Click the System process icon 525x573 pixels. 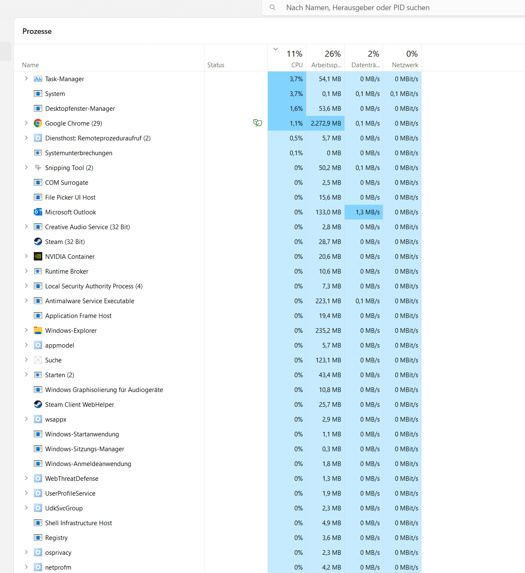(38, 94)
